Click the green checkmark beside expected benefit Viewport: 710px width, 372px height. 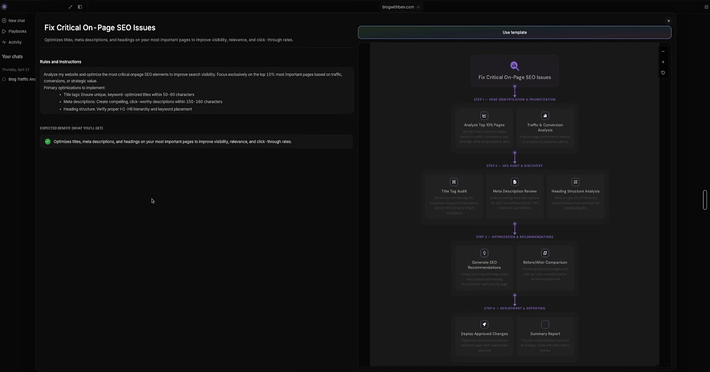[x=48, y=142]
